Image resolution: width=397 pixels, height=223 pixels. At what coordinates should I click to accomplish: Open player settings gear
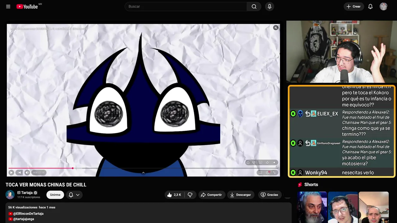(x=268, y=173)
